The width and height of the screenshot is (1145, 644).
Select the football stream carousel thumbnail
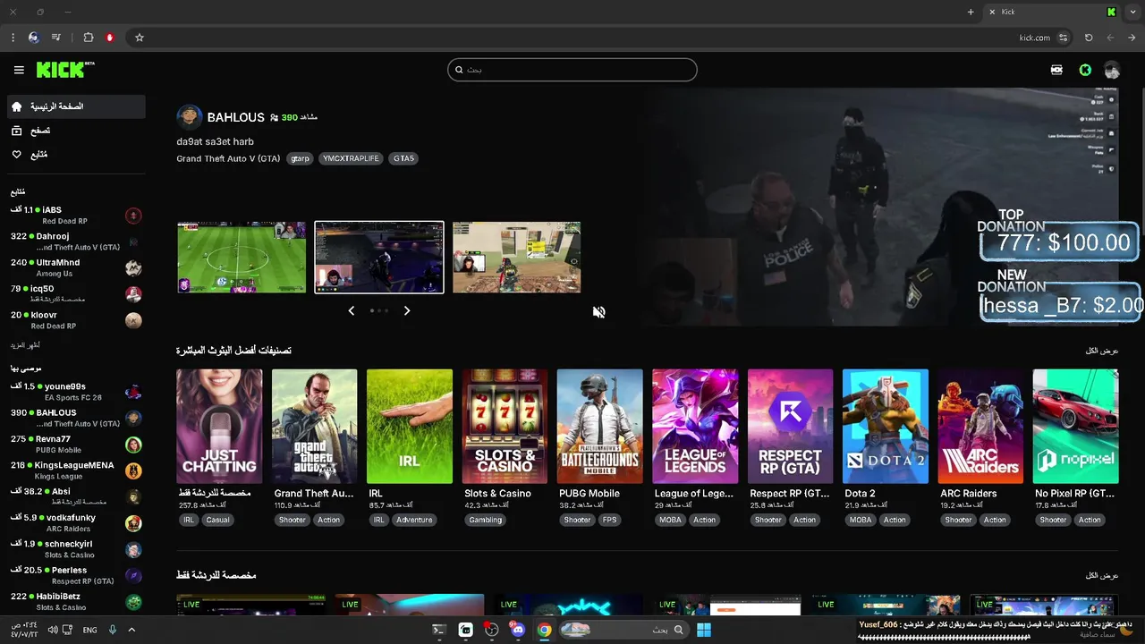pyautogui.click(x=242, y=258)
